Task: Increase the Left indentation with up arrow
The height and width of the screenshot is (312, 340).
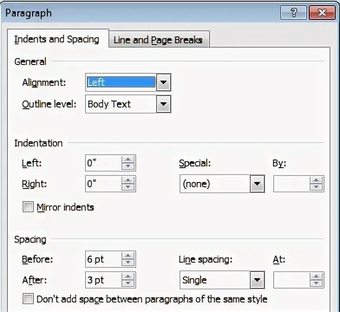Action: tap(128, 159)
